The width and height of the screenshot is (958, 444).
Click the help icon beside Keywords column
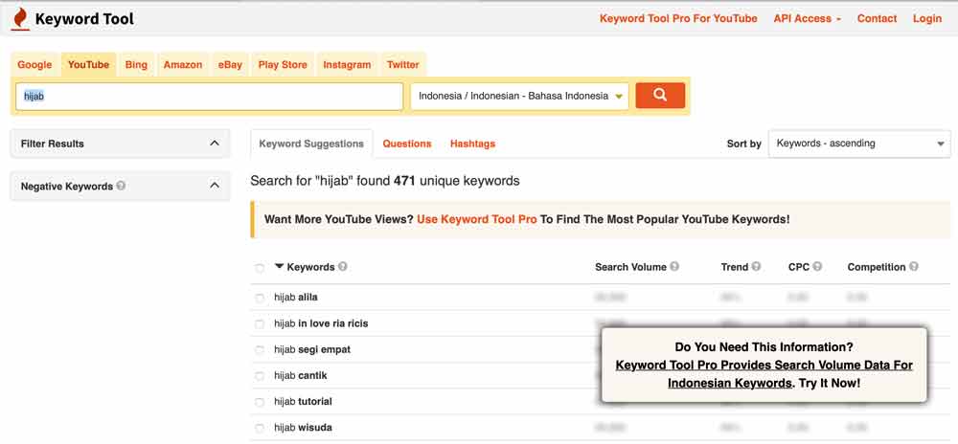[343, 267]
